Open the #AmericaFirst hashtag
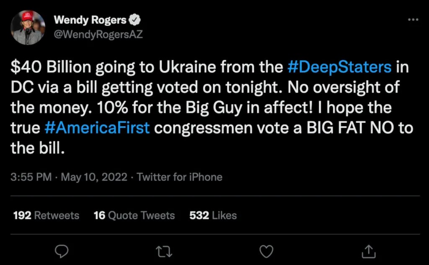The width and height of the screenshot is (429, 265). [97, 128]
